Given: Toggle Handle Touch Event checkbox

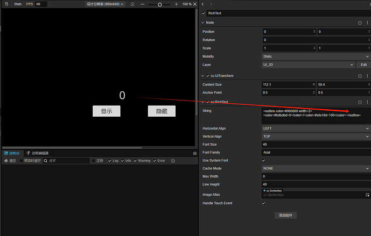Looking at the screenshot, I should click(264, 203).
